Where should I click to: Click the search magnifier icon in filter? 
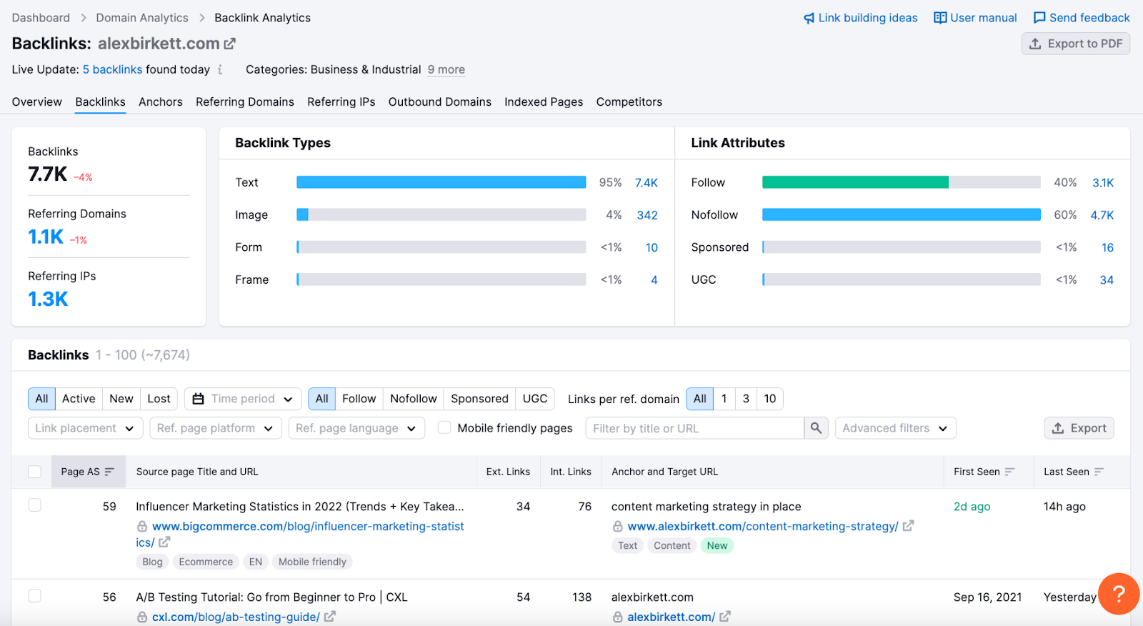coord(816,428)
